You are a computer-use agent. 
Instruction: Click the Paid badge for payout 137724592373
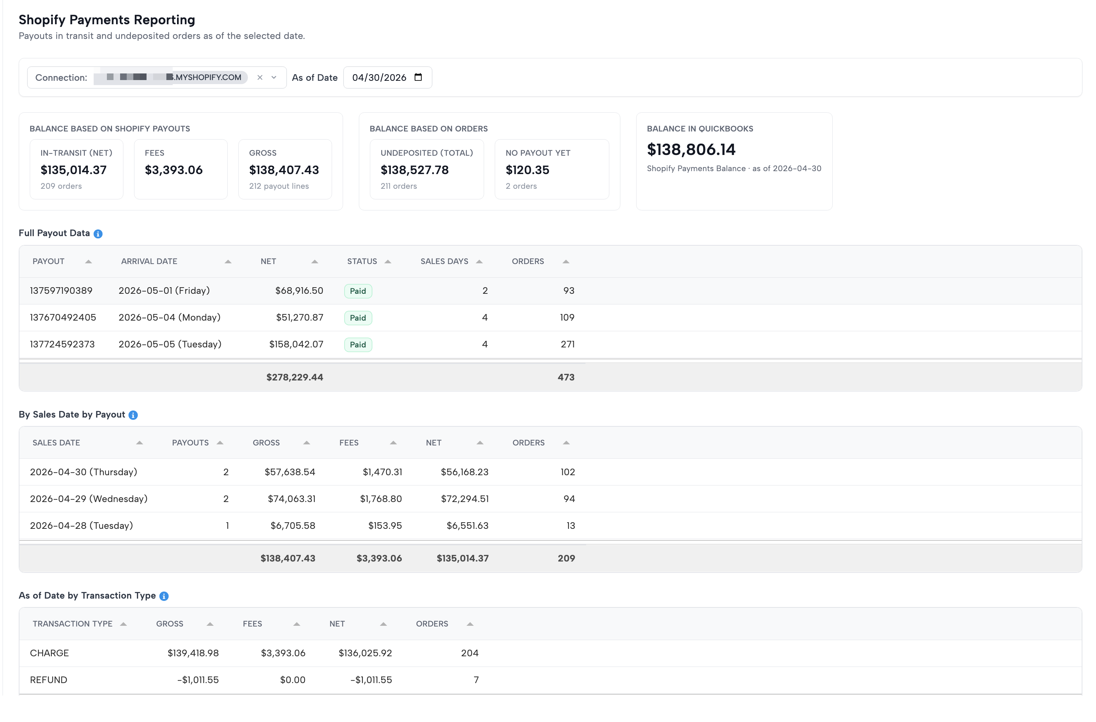[358, 344]
